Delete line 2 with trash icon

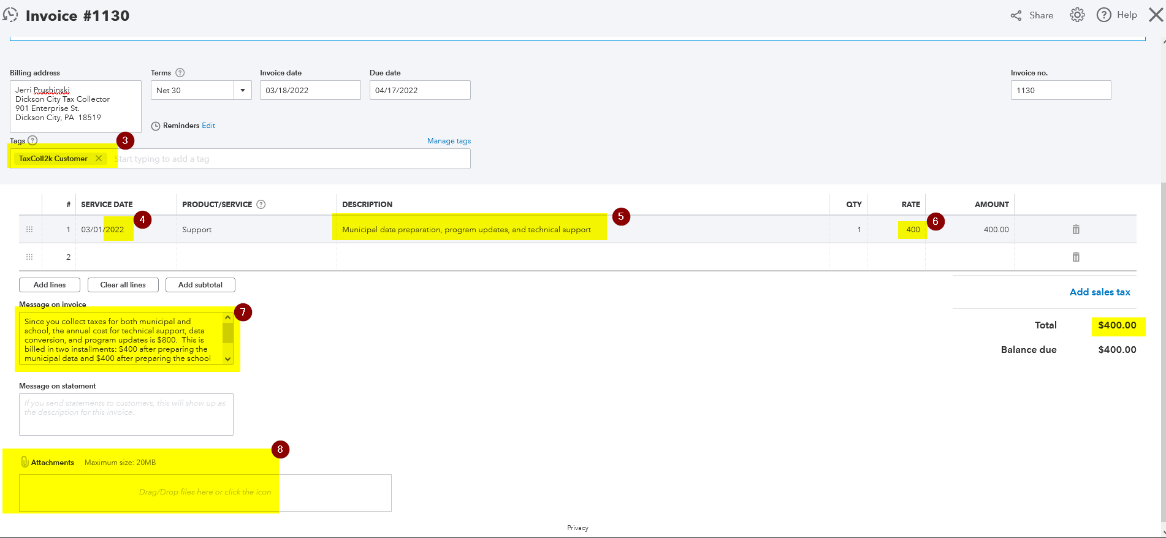(1076, 257)
